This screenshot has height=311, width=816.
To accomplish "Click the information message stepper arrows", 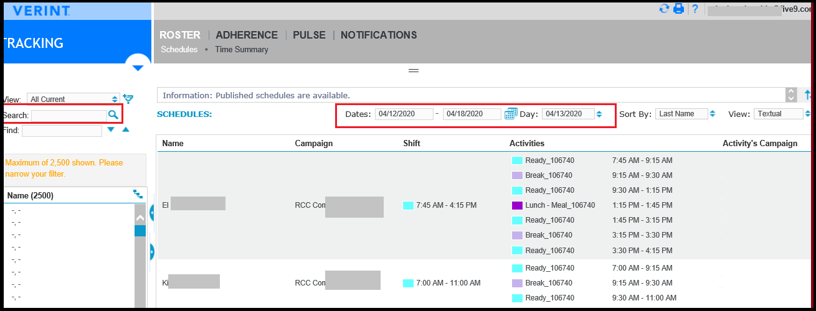I will click(x=791, y=95).
